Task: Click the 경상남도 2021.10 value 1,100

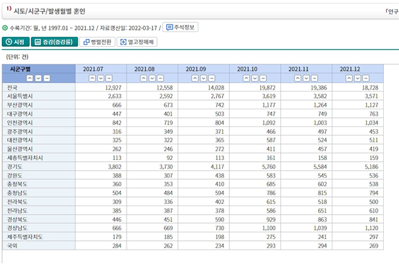Action: coord(268,228)
